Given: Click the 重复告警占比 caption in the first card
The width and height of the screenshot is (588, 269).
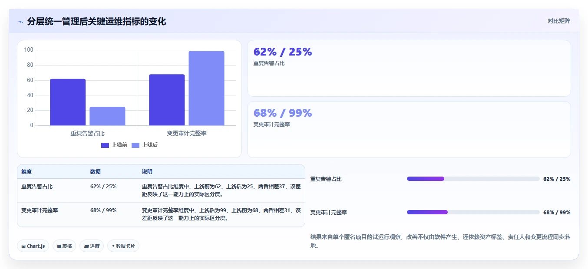Looking at the screenshot, I should click(269, 63).
